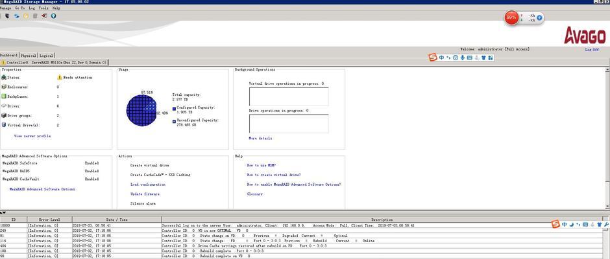Image resolution: width=610 pixels, height=259 pixels.
Task: Click the emoji face icon in Sogou bar
Action: [456, 58]
